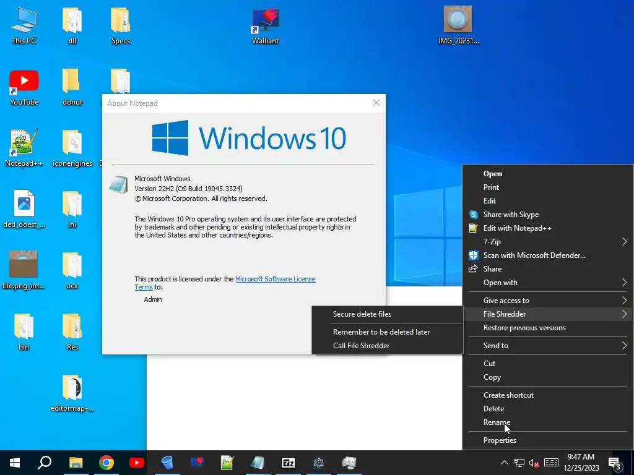
Task: Expand the File Shredder submenu
Action: click(x=548, y=314)
